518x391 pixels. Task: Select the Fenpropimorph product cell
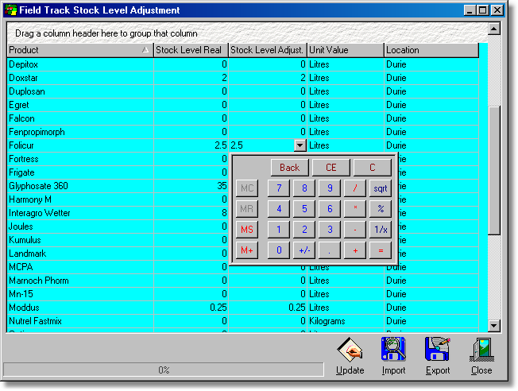pyautogui.click(x=80, y=132)
